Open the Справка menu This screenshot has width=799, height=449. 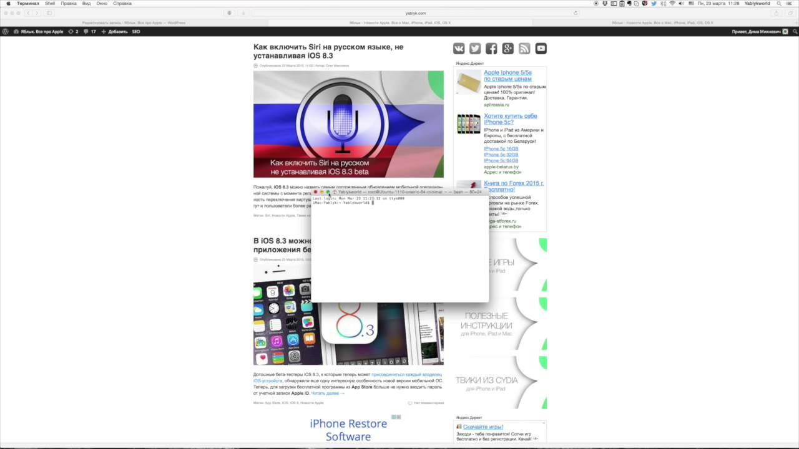(x=122, y=4)
